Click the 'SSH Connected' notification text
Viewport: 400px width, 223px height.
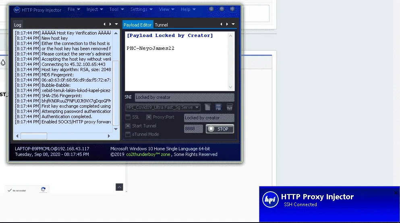click(301, 205)
